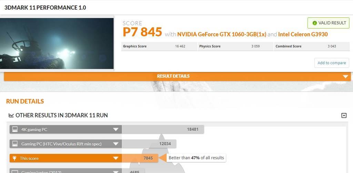The width and height of the screenshot is (353, 173).
Task: Click the chart icon beside Other Results heading
Action: pyautogui.click(x=11, y=115)
